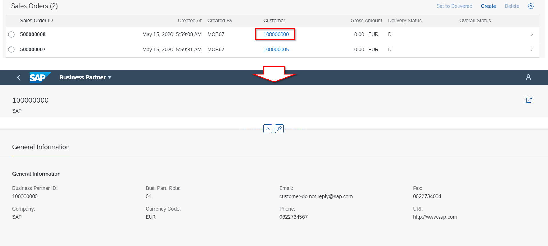Click the Created At column header
Image resolution: width=548 pixels, height=246 pixels.
[190, 21]
